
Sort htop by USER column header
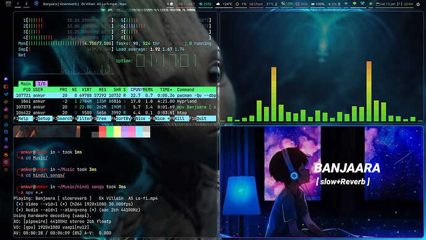tap(38, 90)
